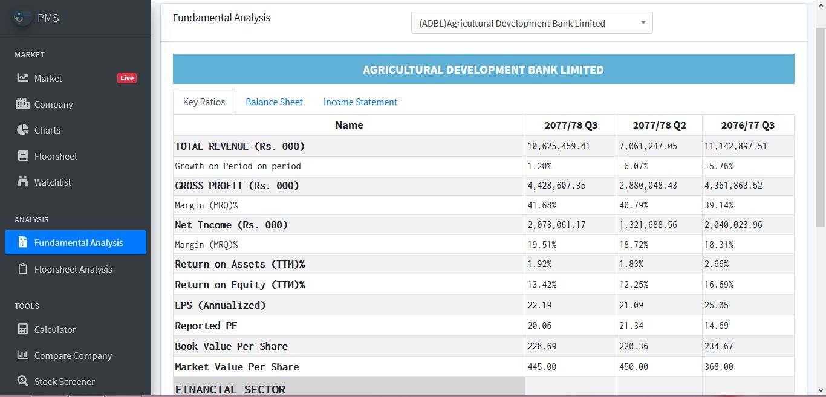Click the Floorsheet Analysis clipboard icon
Screen dimensions: 826x397
click(x=23, y=269)
